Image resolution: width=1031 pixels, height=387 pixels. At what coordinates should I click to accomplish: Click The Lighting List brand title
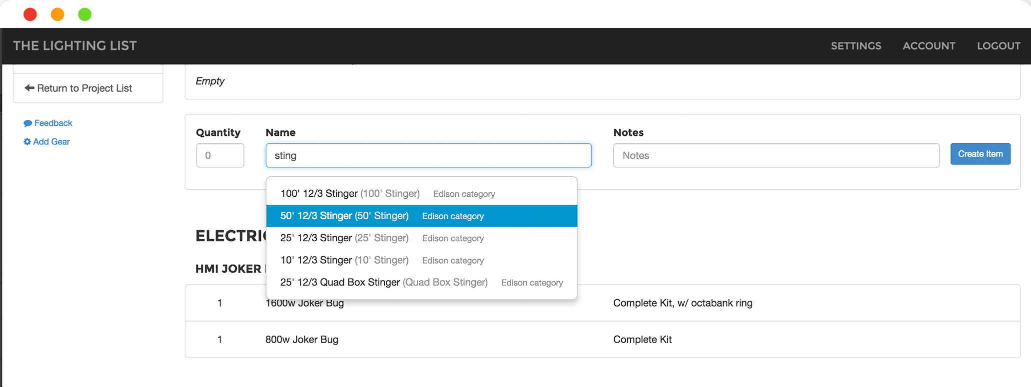[75, 46]
